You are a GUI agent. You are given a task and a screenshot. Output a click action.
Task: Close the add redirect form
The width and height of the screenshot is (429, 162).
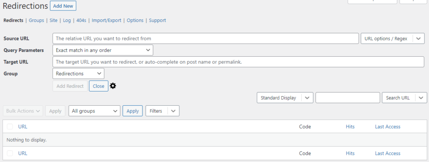[x=98, y=86]
